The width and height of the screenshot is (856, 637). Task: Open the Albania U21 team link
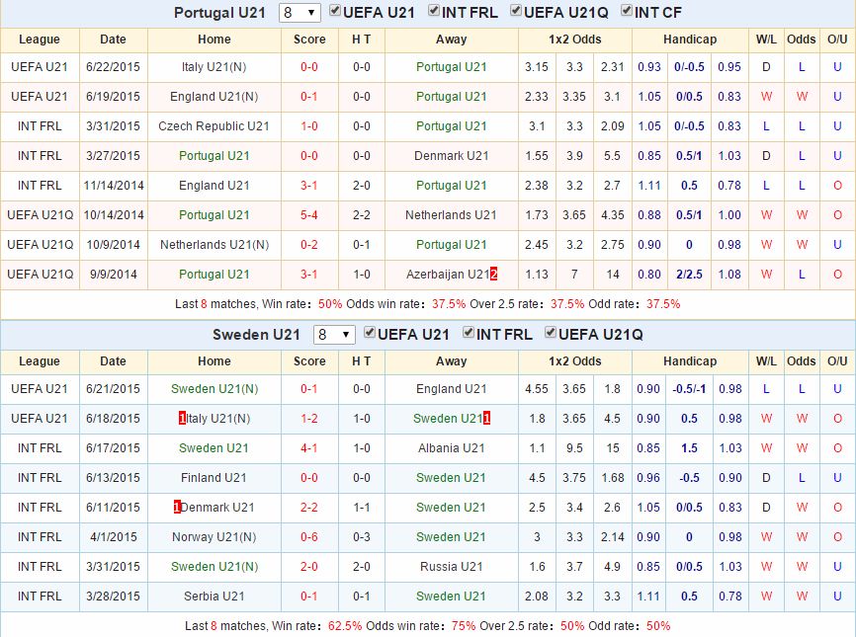pyautogui.click(x=452, y=448)
